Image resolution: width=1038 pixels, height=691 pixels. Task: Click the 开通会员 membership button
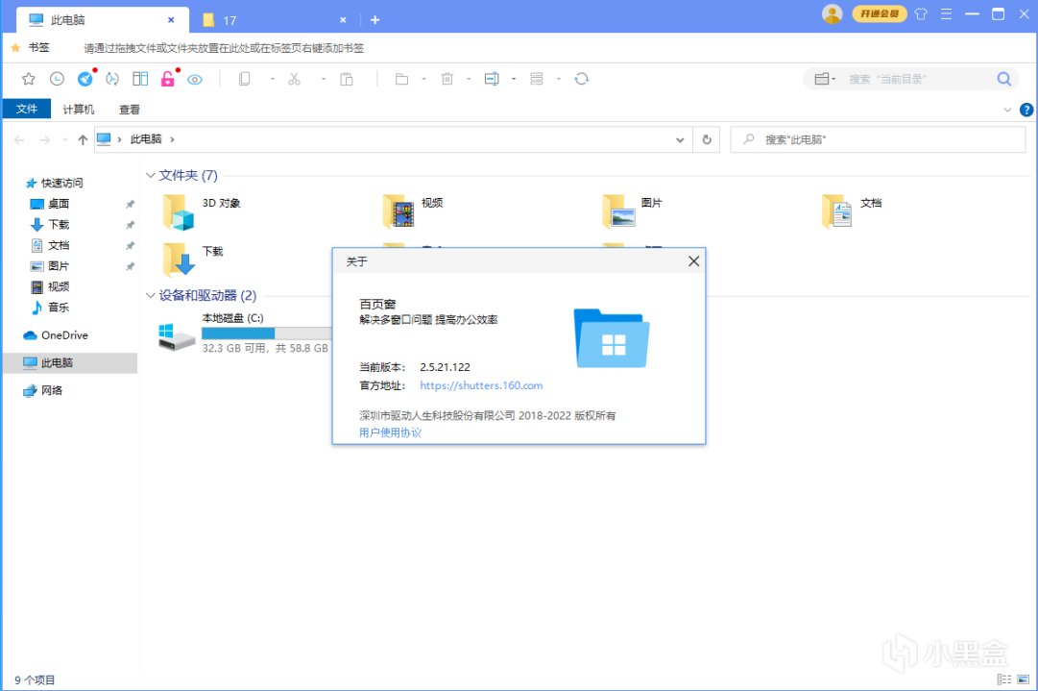point(880,13)
